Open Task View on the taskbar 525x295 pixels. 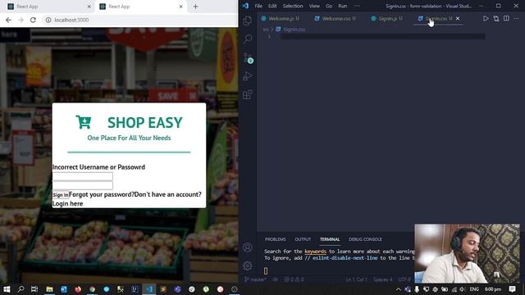pyautogui.click(x=34, y=289)
